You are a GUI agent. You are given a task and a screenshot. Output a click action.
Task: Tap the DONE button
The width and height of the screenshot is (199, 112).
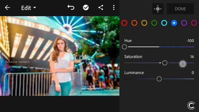pos(180,9)
